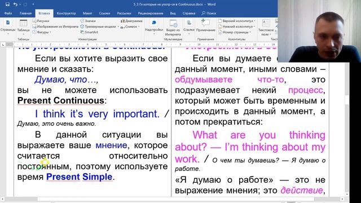Save the document with the floppy disk icon
361x203 pixels.
tap(7, 5)
